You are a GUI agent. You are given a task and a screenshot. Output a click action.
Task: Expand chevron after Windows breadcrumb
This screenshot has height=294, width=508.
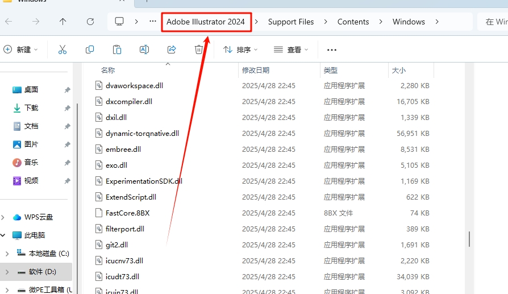(437, 22)
